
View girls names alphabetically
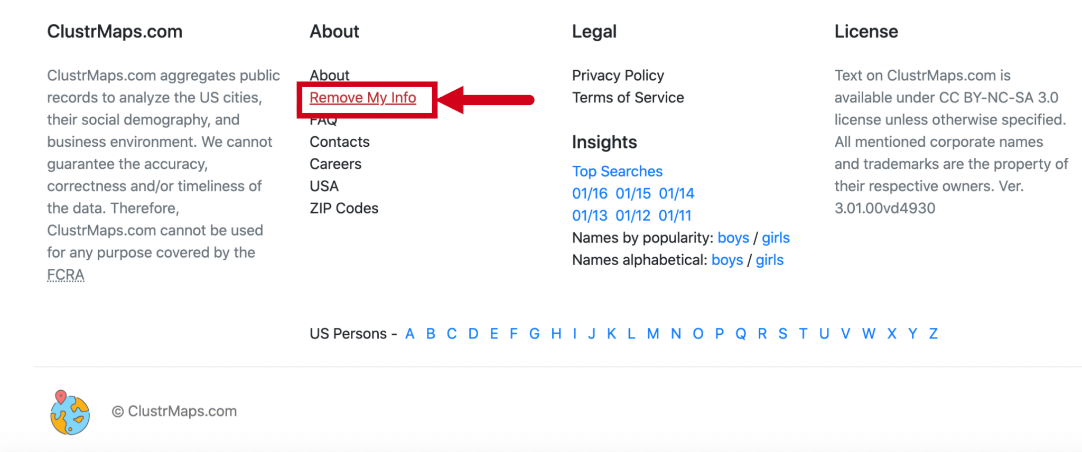(x=769, y=260)
